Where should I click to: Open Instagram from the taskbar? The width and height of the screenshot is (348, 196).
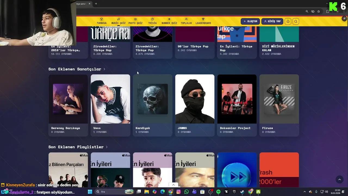(x=178, y=192)
